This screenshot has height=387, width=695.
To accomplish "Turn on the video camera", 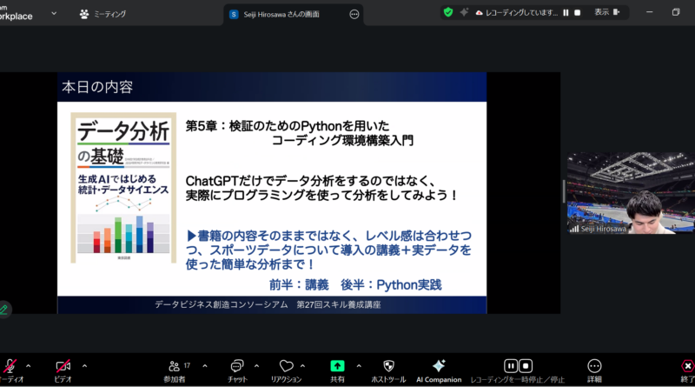I will [x=63, y=367].
